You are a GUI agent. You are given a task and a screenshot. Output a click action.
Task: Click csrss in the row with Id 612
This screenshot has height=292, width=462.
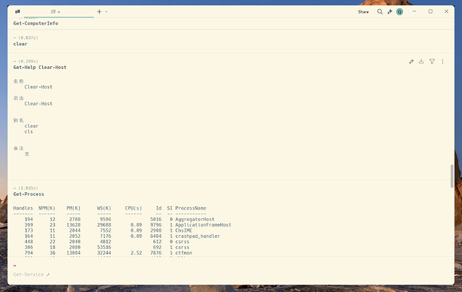point(182,242)
